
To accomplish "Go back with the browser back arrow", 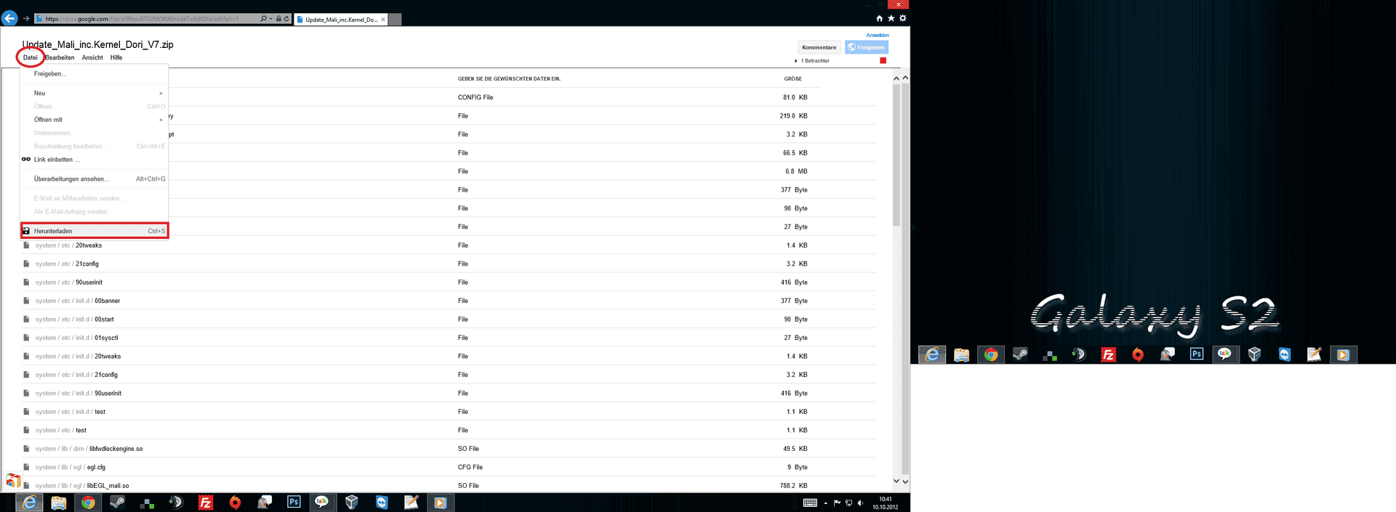I will click(9, 18).
